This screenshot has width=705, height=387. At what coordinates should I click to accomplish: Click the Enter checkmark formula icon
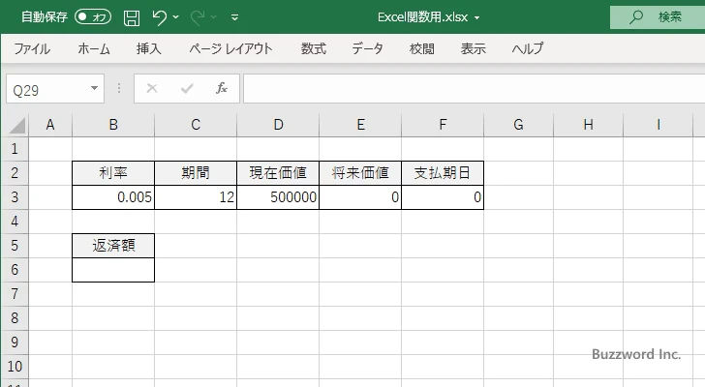[x=187, y=88]
